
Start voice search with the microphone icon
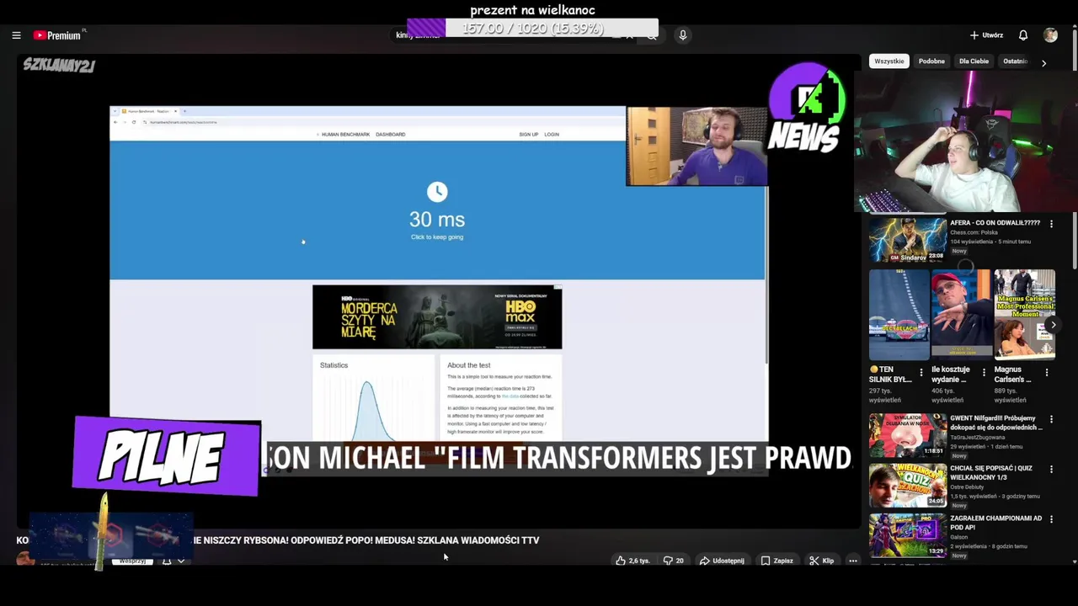(682, 35)
